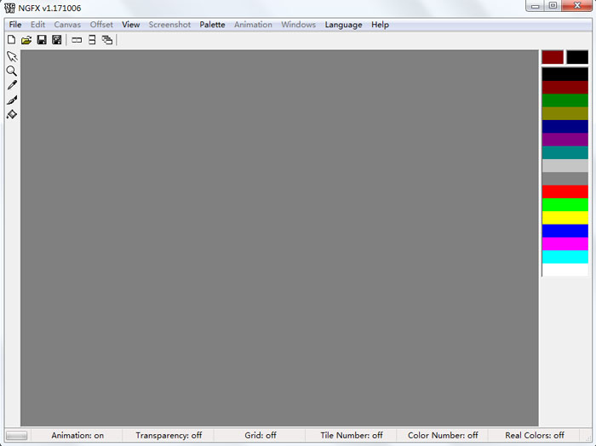The width and height of the screenshot is (596, 446).
Task: Toggle Transparency status in the status bar
Action: tap(169, 436)
